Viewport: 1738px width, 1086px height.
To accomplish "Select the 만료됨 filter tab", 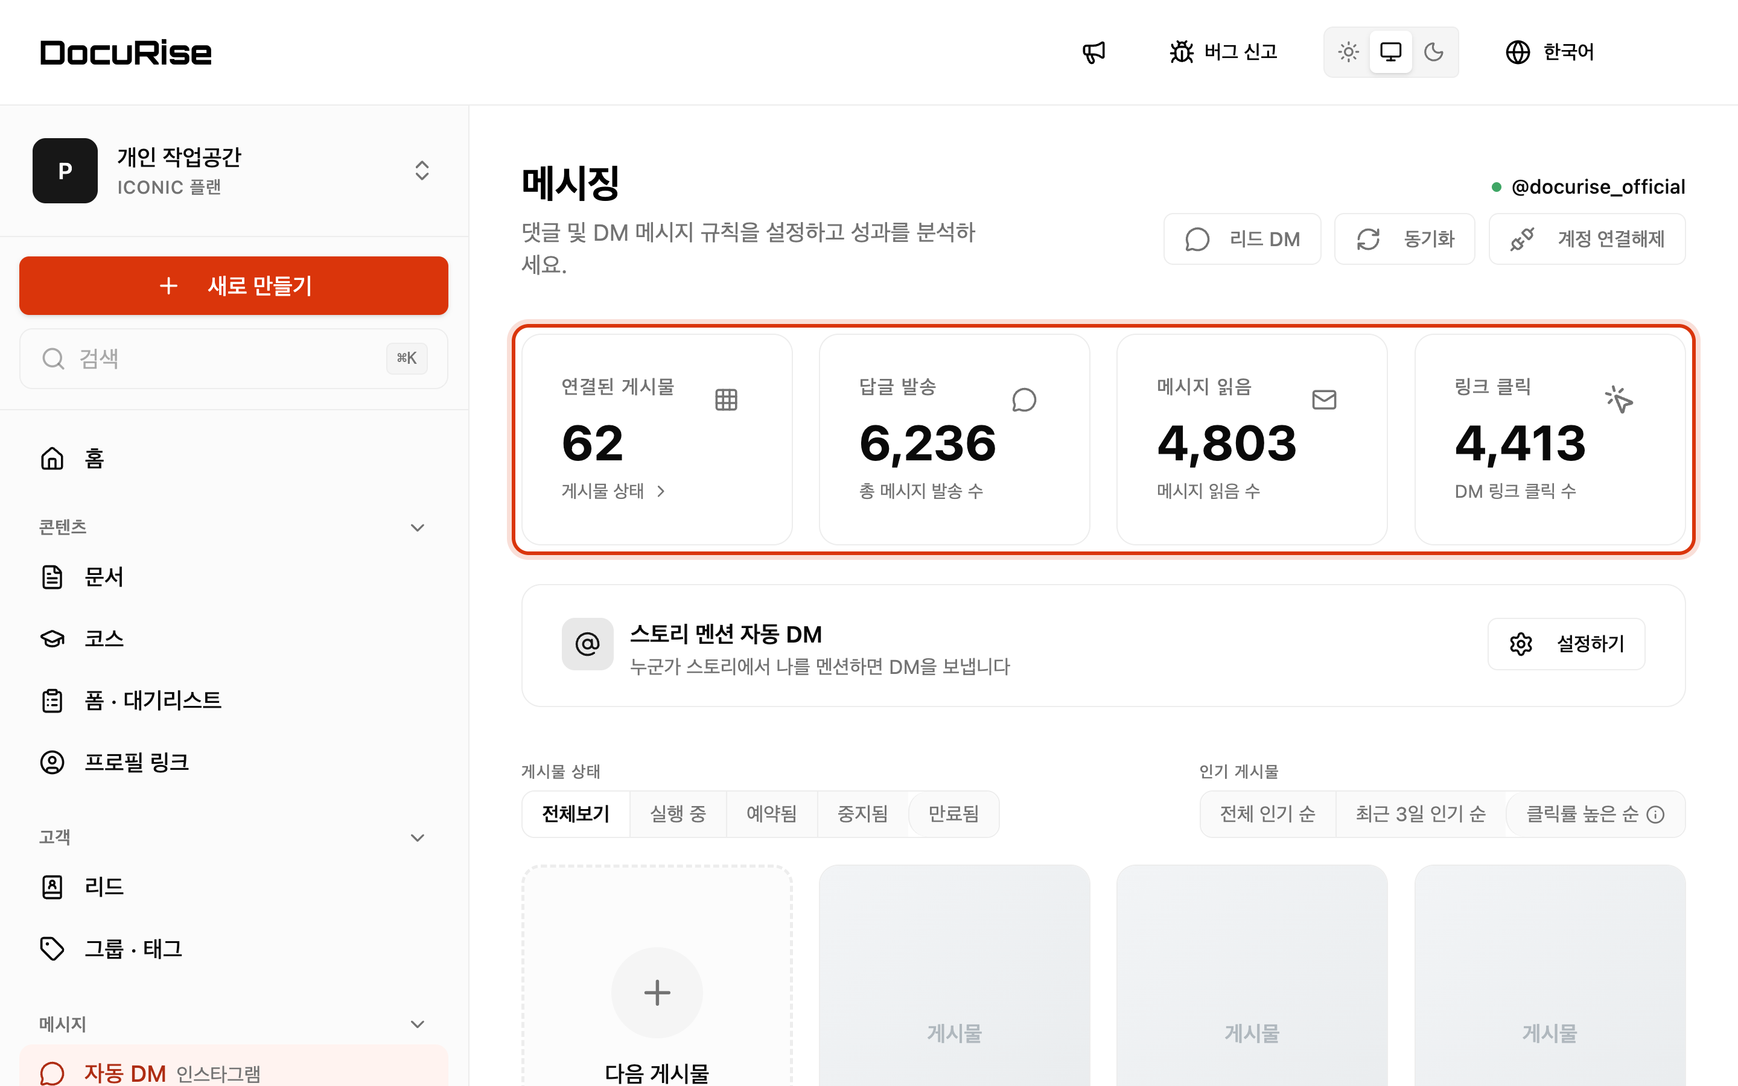I will [x=953, y=814].
